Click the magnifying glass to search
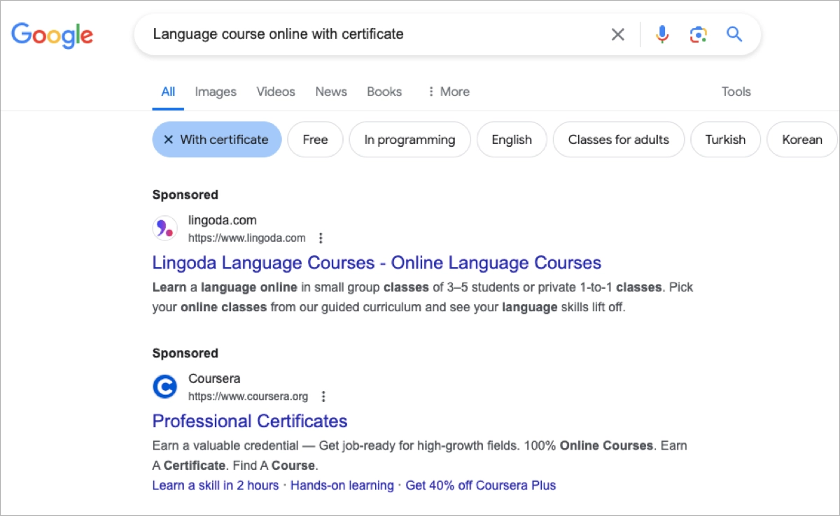Screen dimensions: 840x516 point(734,34)
